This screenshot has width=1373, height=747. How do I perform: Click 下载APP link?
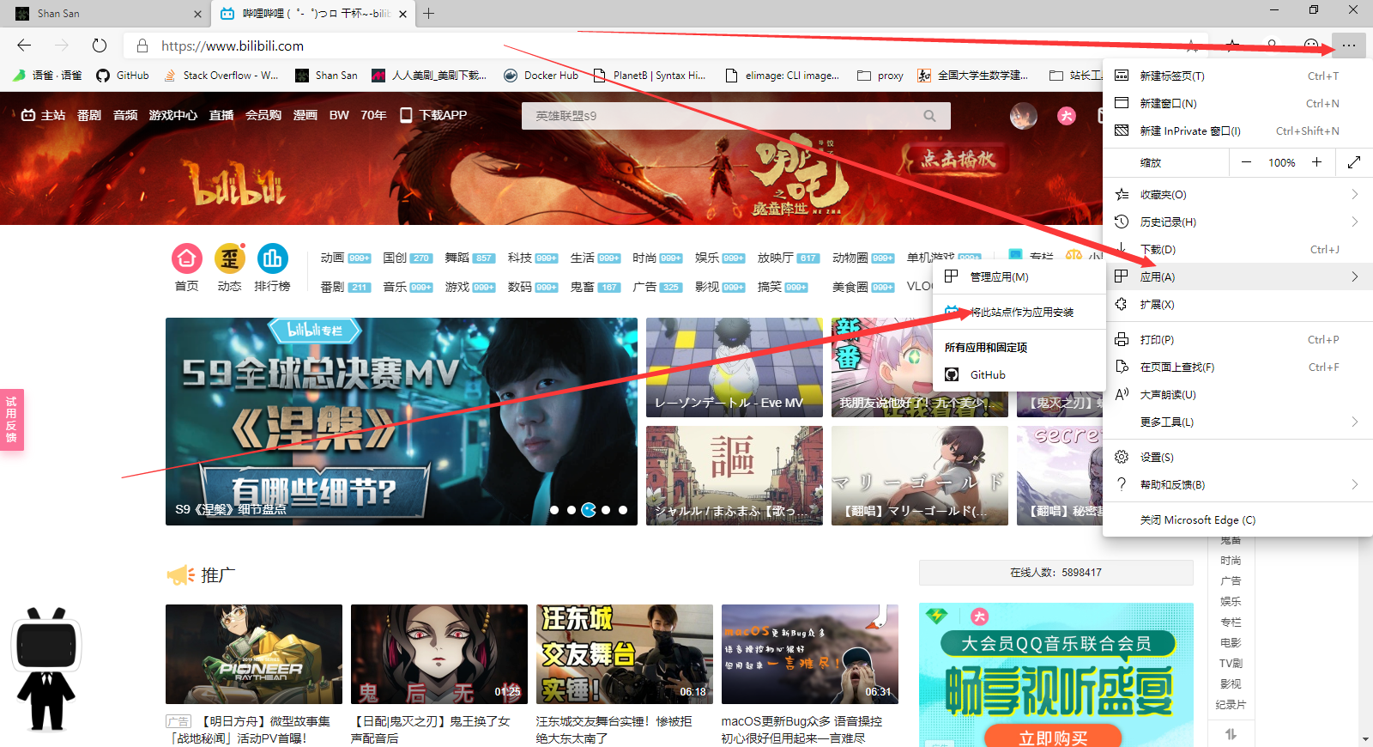click(x=433, y=115)
